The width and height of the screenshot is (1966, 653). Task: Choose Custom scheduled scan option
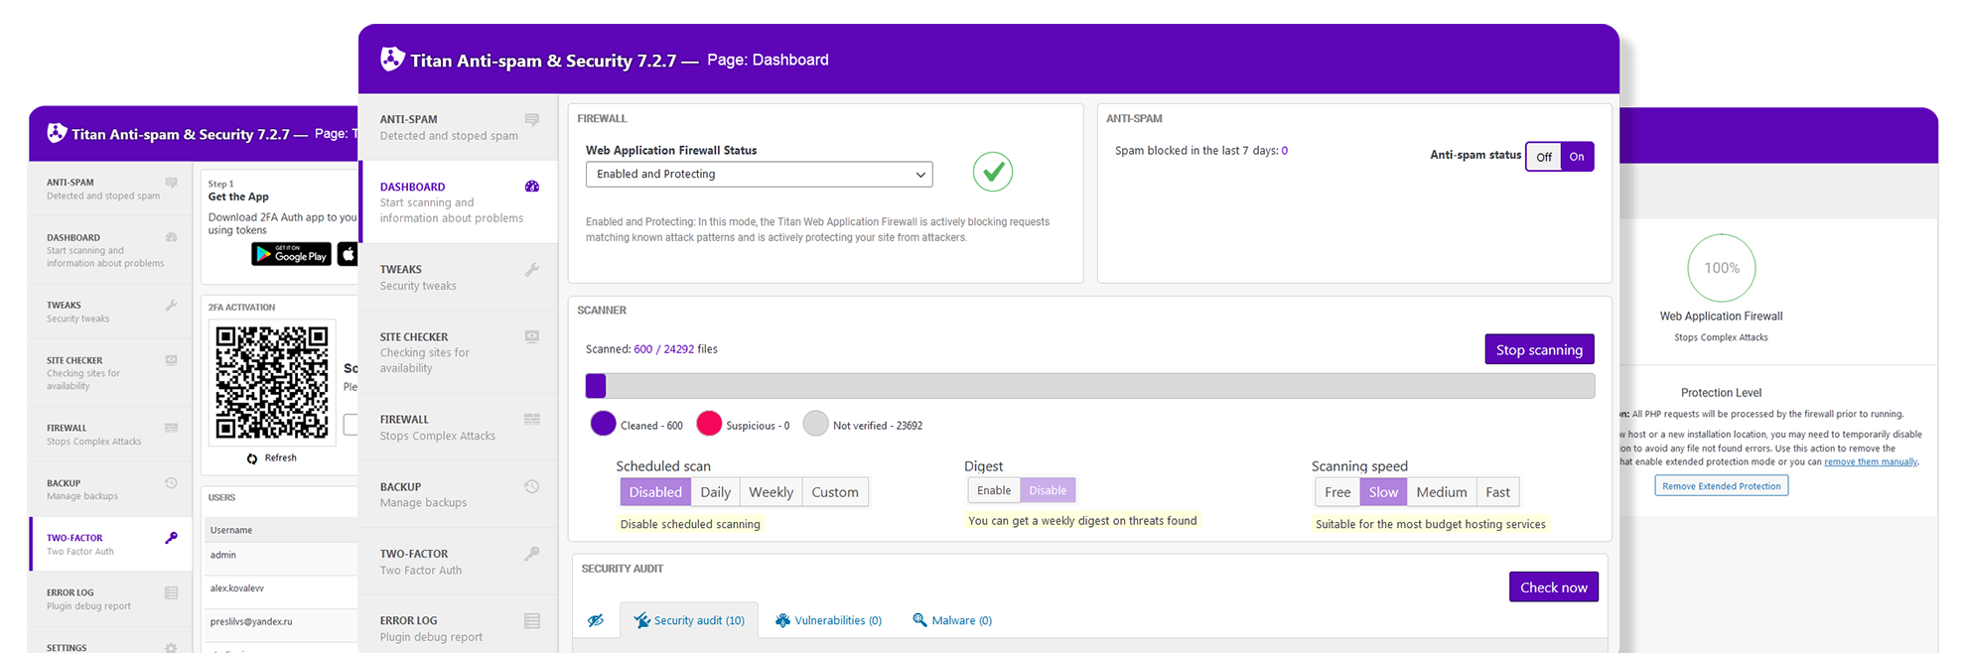[x=834, y=492]
